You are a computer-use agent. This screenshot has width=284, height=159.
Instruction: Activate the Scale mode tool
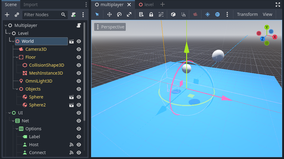(129, 14)
